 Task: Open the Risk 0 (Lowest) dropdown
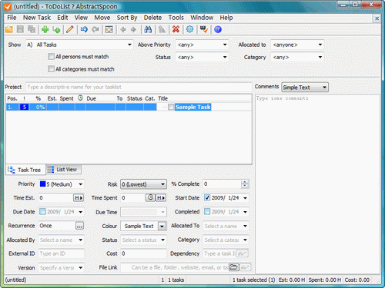point(143,184)
